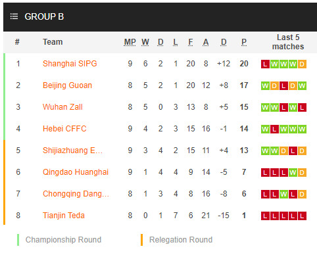Viewport: 317px width, 255px height.
Task: Select Tianjin Teda team link
Action: [64, 216]
